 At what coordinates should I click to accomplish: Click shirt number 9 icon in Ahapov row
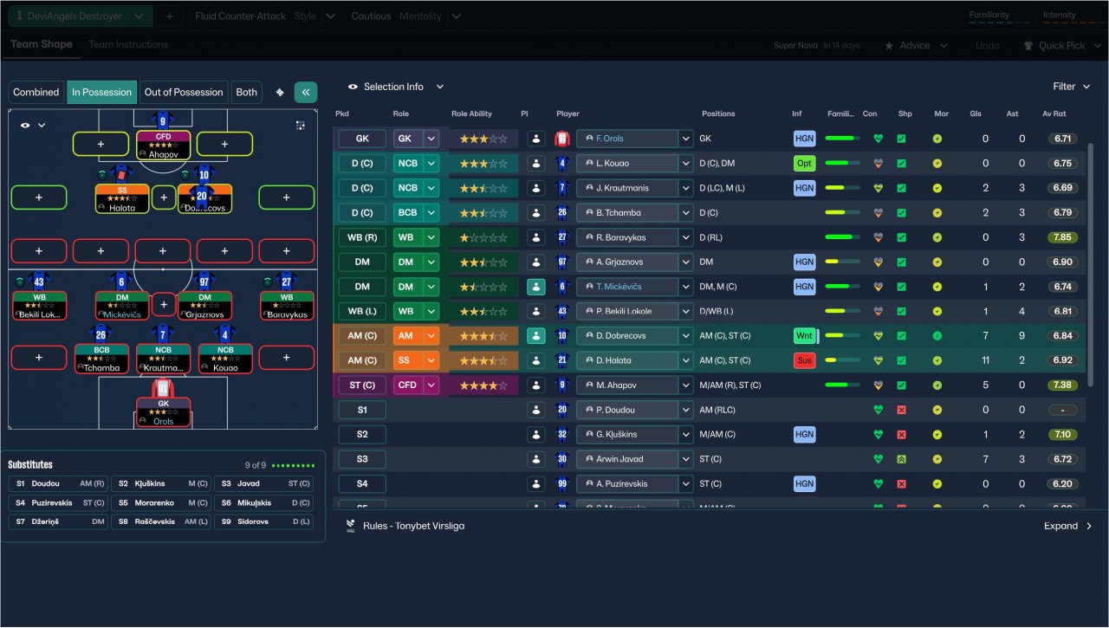(x=562, y=385)
